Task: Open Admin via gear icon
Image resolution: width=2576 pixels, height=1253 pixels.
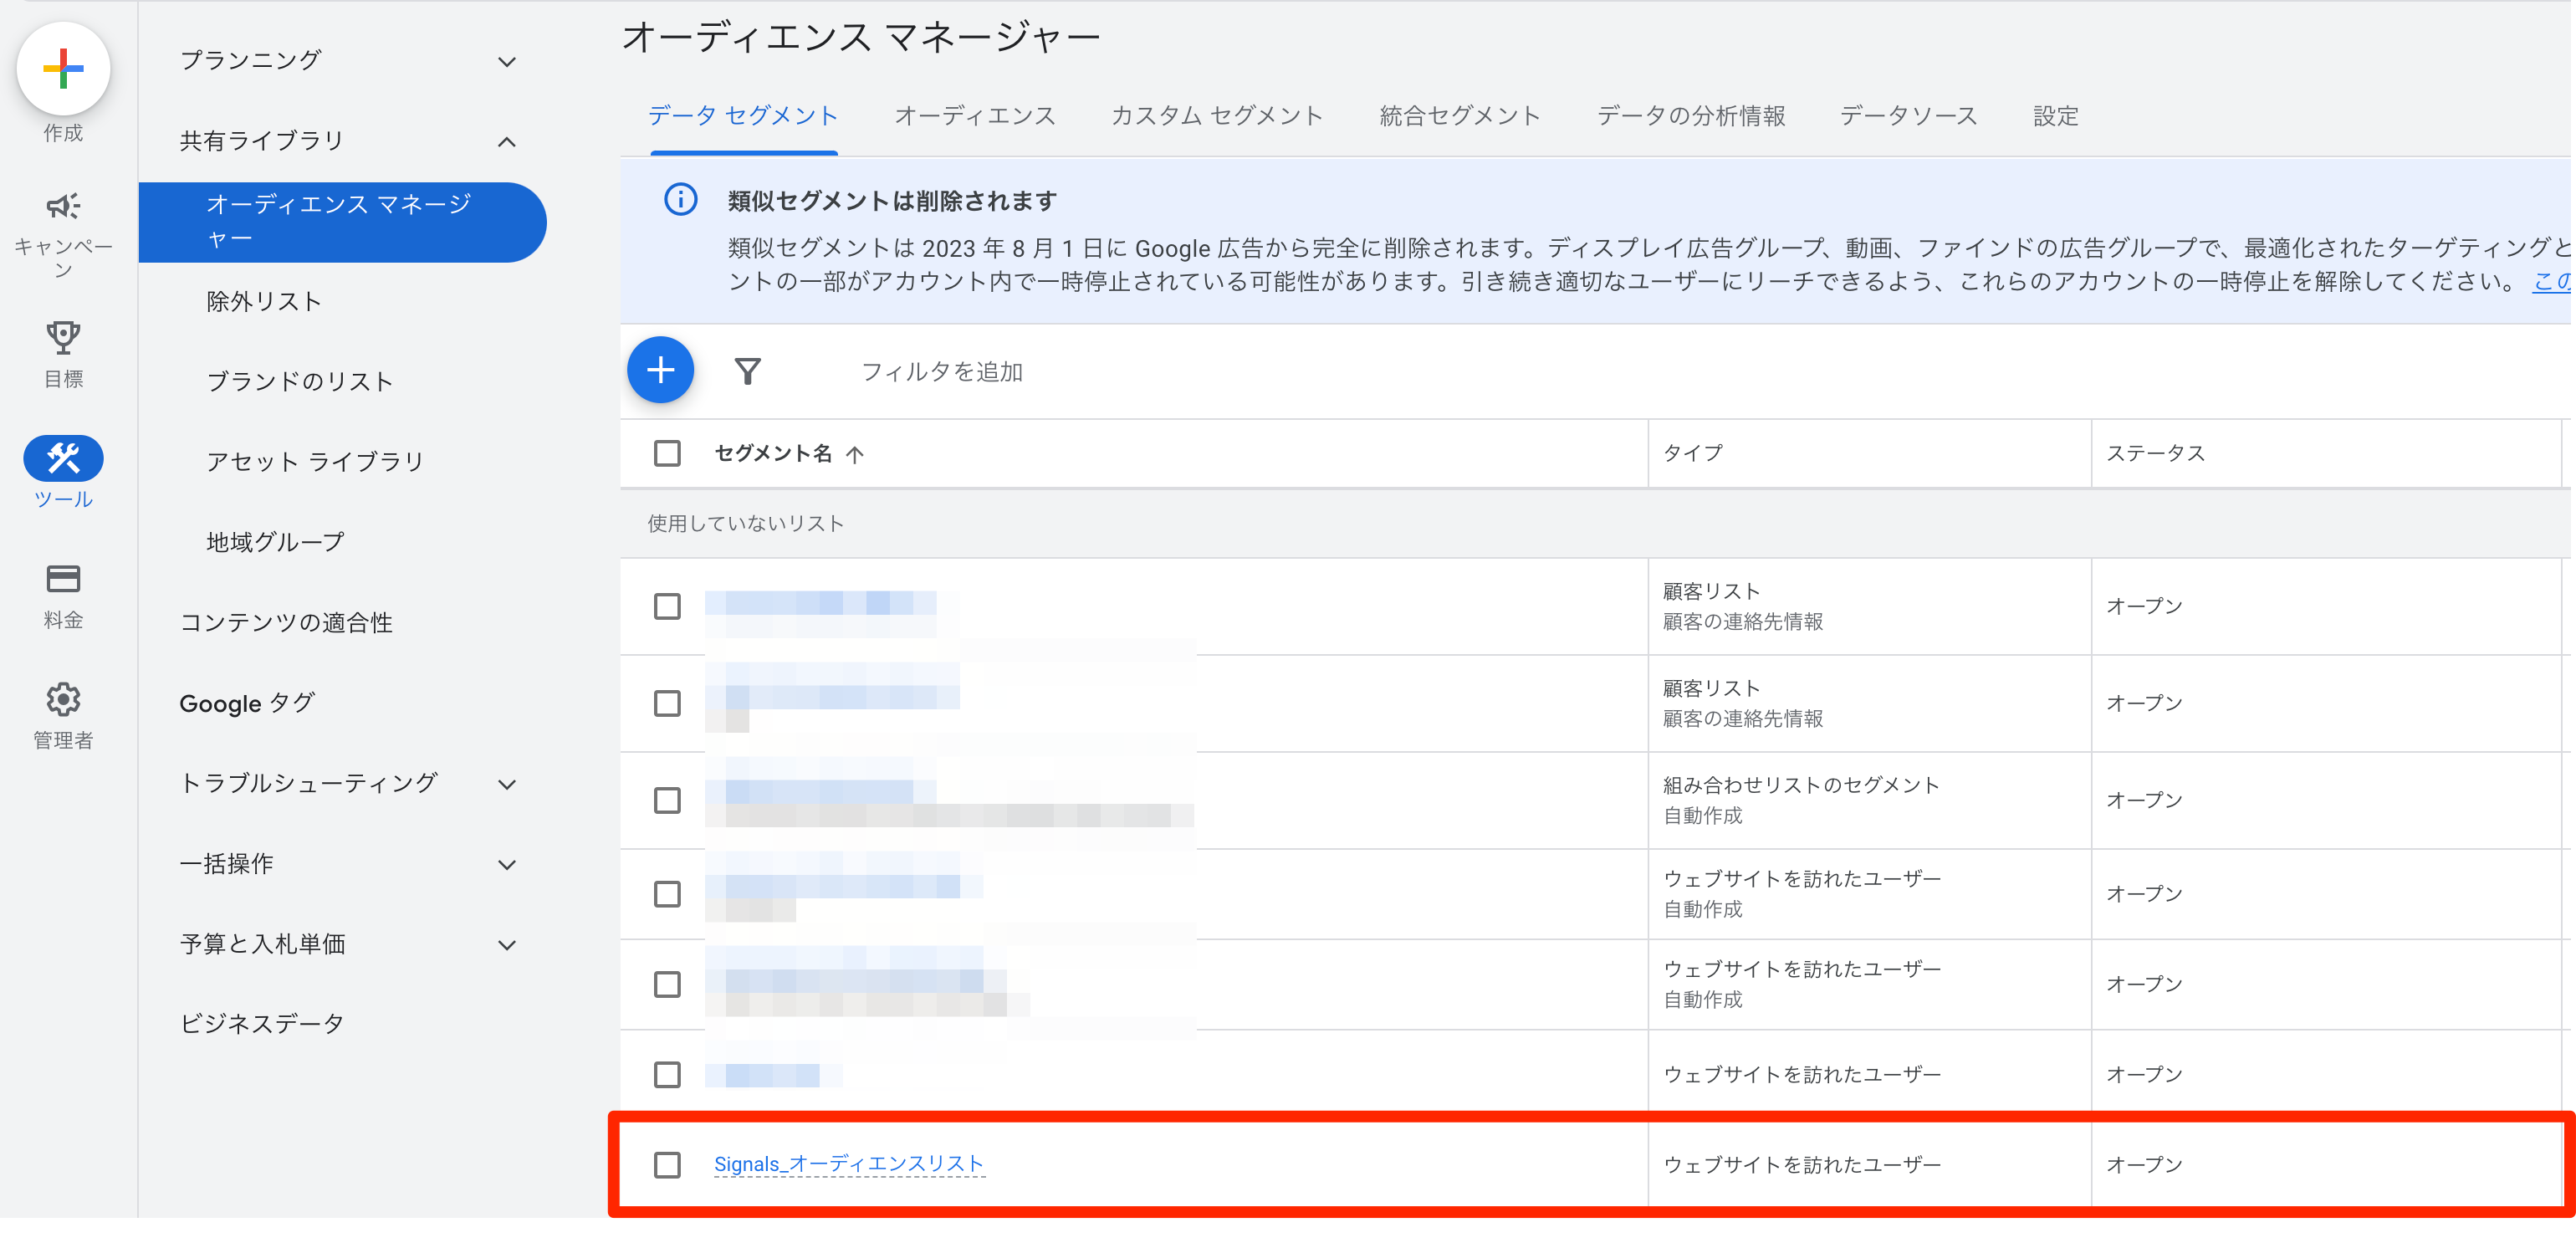Action: click(x=63, y=699)
